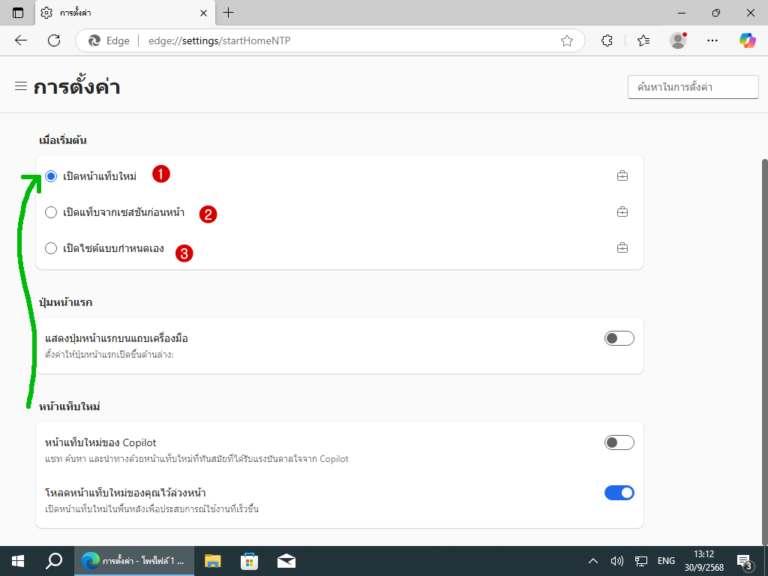
Task: Select 'เปิดไซต์แบบกำหนดเอง' radio option
Action: coord(51,248)
